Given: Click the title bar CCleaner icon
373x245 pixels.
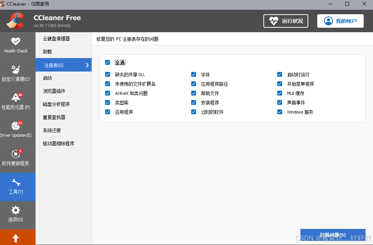Looking at the screenshot, I should [x=3, y=4].
